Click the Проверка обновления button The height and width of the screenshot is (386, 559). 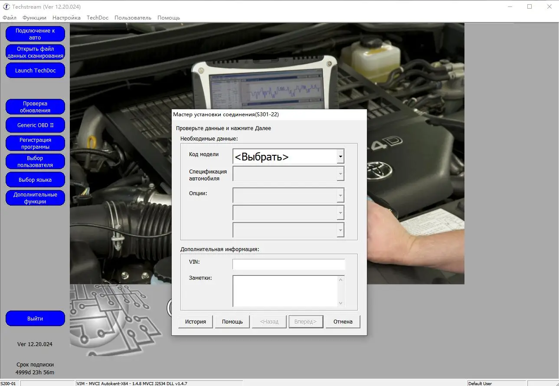pyautogui.click(x=35, y=107)
